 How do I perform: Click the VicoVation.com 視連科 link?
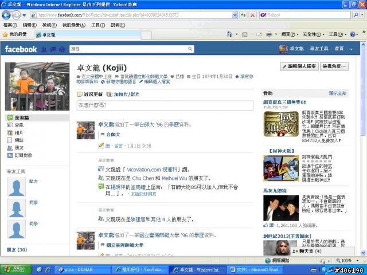(x=153, y=170)
